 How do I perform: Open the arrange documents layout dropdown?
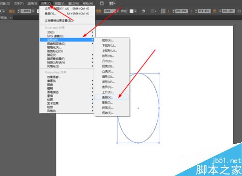(x=112, y=3)
